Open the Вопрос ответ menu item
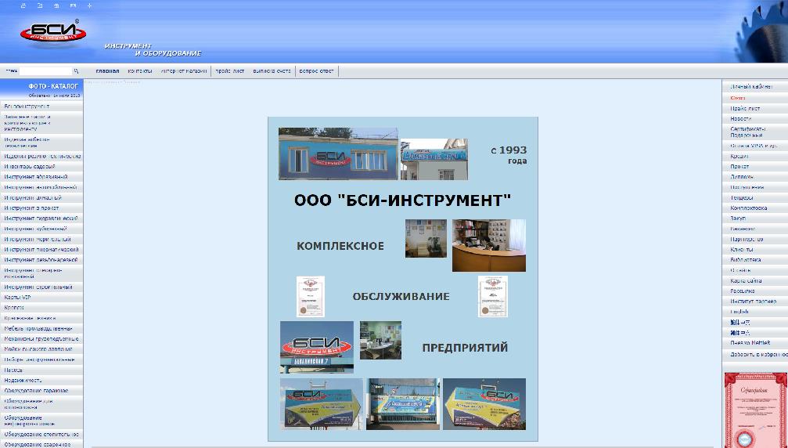Image resolution: width=788 pixels, height=448 pixels. click(x=316, y=71)
